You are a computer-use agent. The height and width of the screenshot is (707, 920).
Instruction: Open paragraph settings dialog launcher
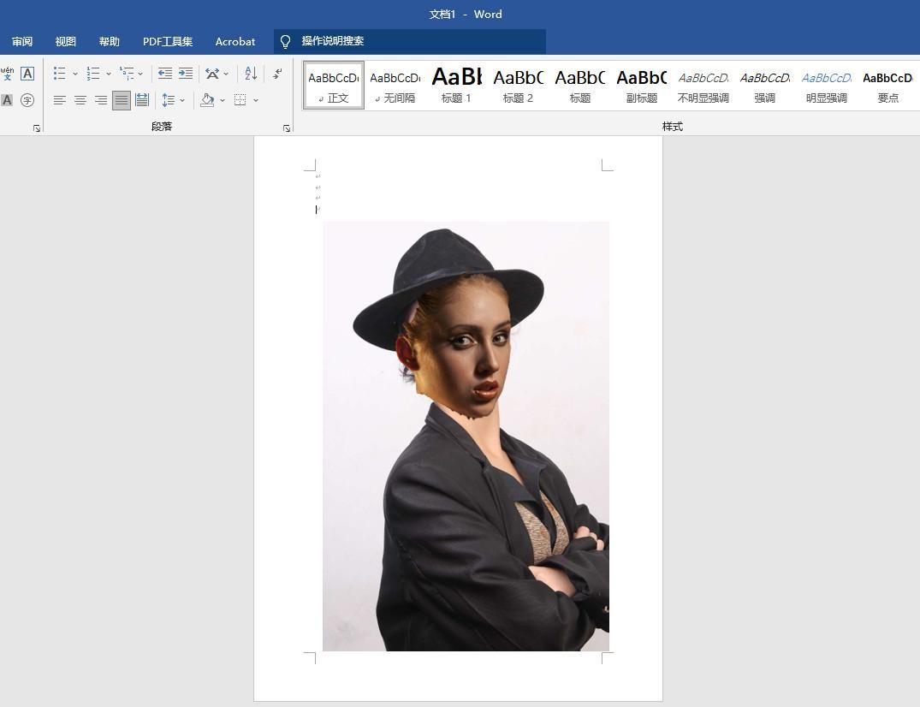(x=286, y=128)
